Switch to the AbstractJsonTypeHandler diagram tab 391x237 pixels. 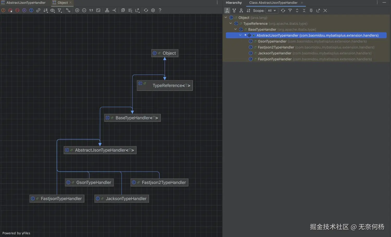26,3
